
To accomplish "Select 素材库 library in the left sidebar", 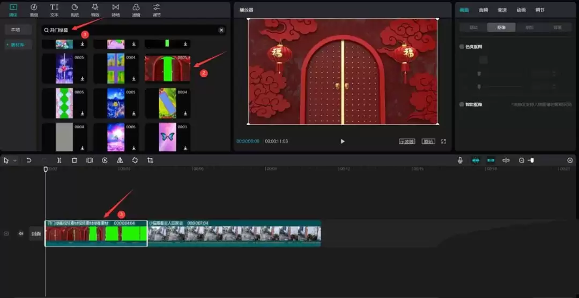I will 18,44.
